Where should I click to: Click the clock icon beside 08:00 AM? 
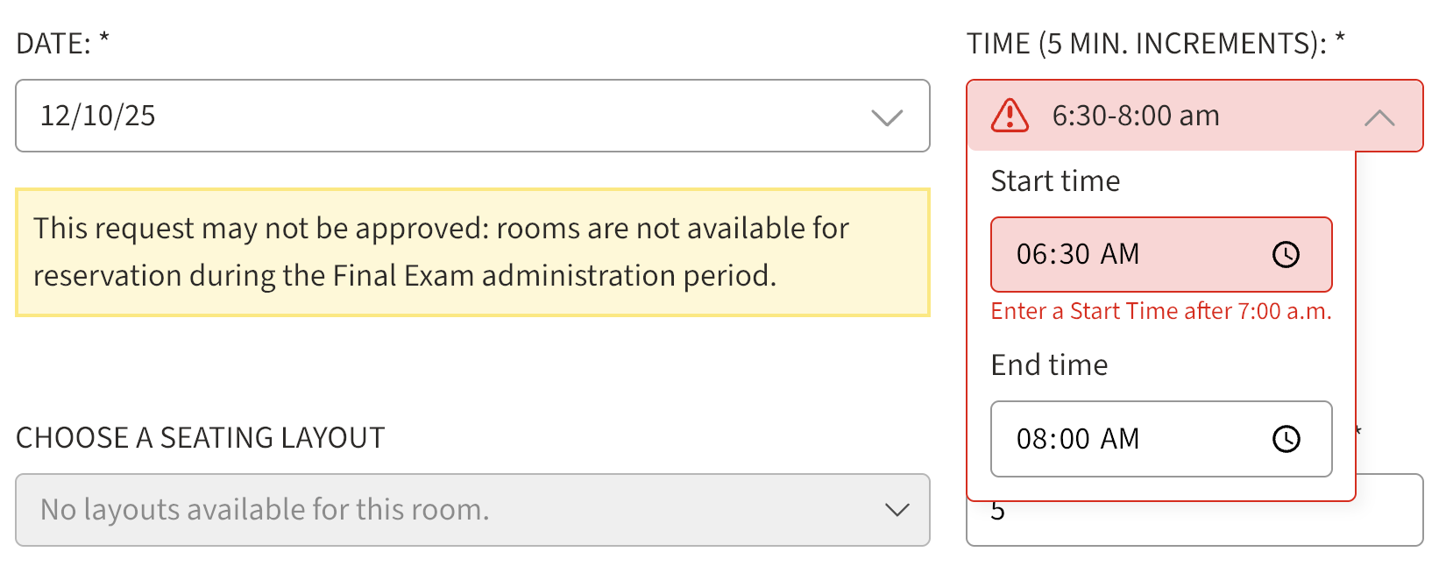tap(1287, 439)
